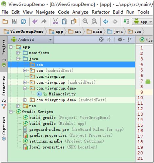Screen dimensions: 154x163
Task: Click the Cut scissors icon
Action: [x=55, y=21]
